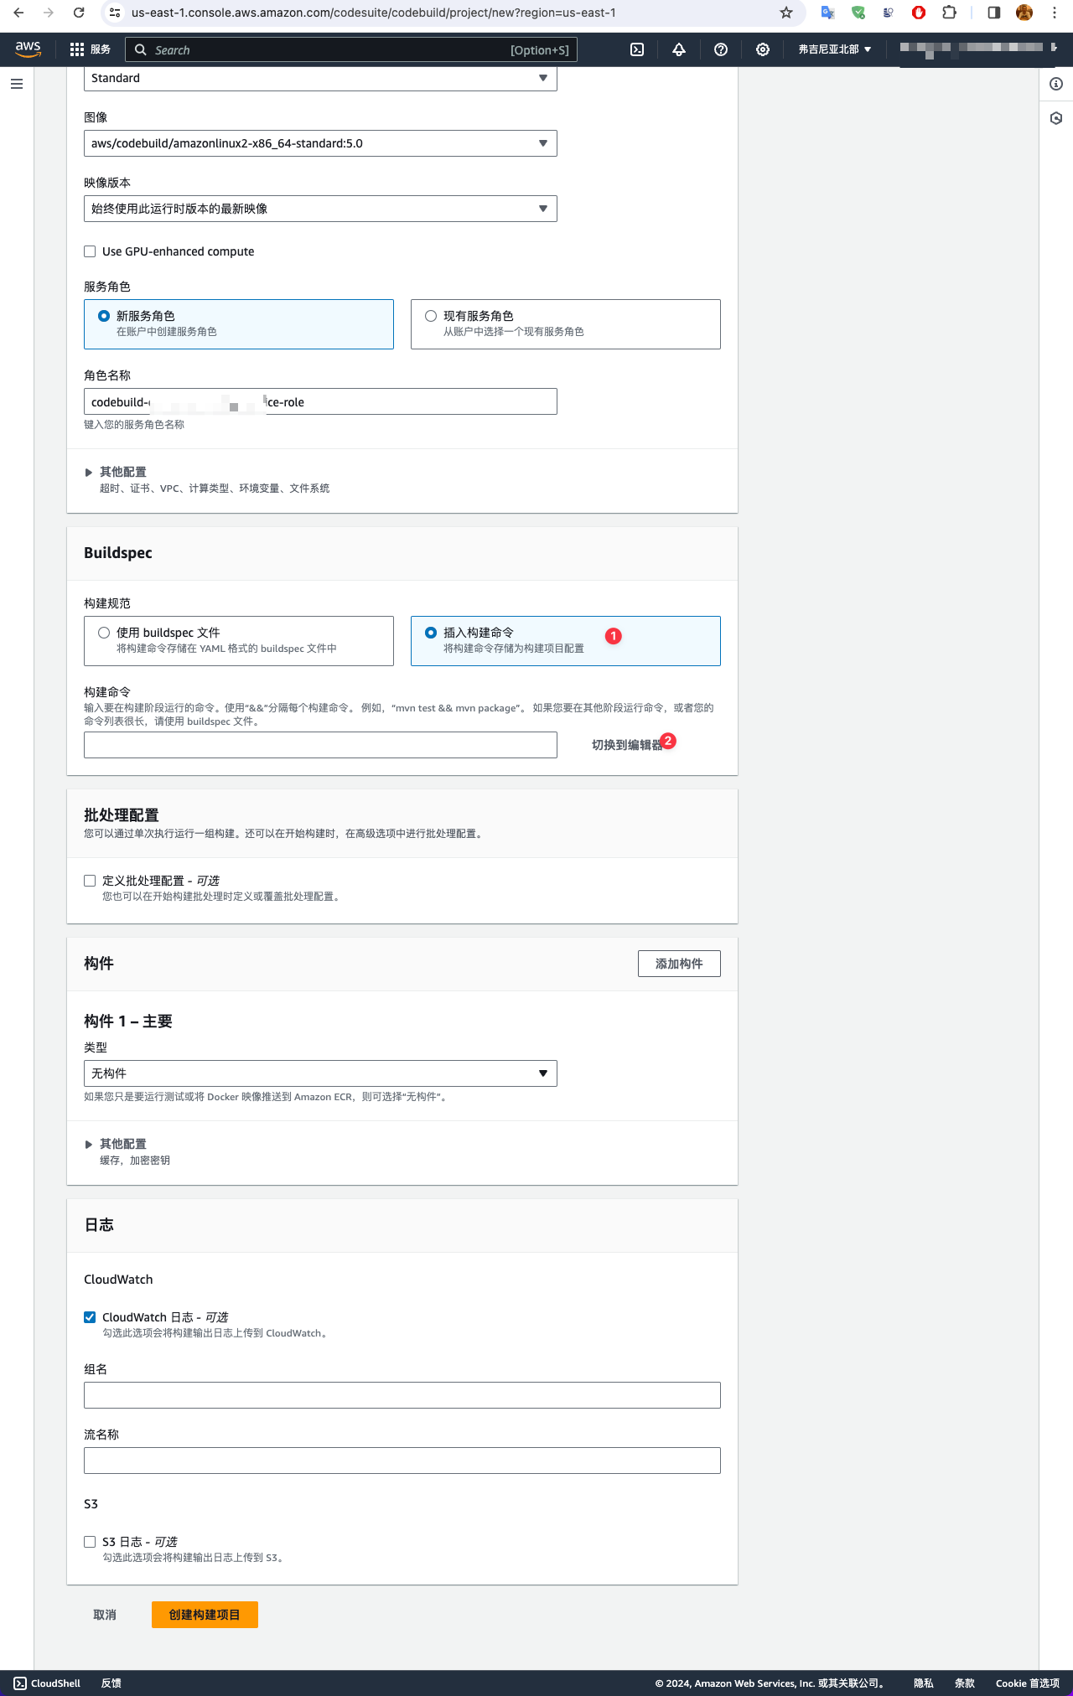This screenshot has height=1696, width=1073.
Task: Select 使用 buildspec 文件 radio option
Action: point(104,633)
